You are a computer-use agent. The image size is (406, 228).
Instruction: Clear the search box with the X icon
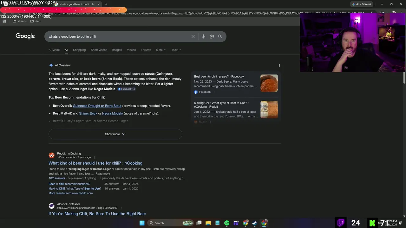(x=193, y=36)
